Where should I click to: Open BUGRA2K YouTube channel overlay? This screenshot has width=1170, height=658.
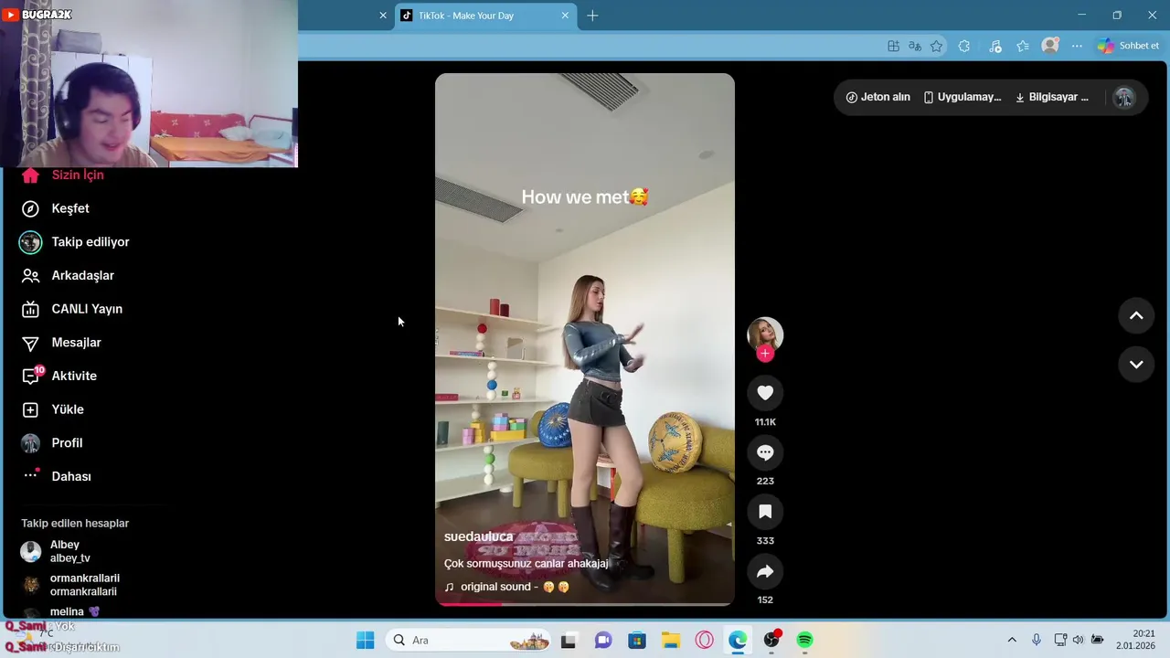pos(38,15)
